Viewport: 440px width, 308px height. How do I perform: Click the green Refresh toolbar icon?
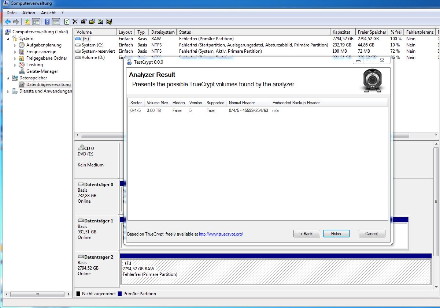coord(67,22)
